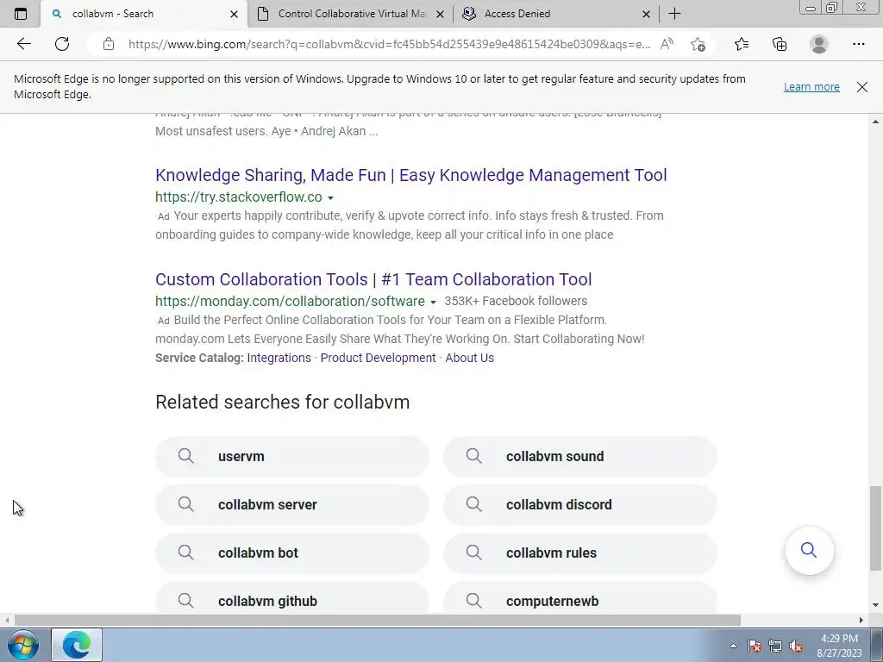Screen dimensions: 883x662
Task: Open the network tray icon
Action: click(x=775, y=646)
